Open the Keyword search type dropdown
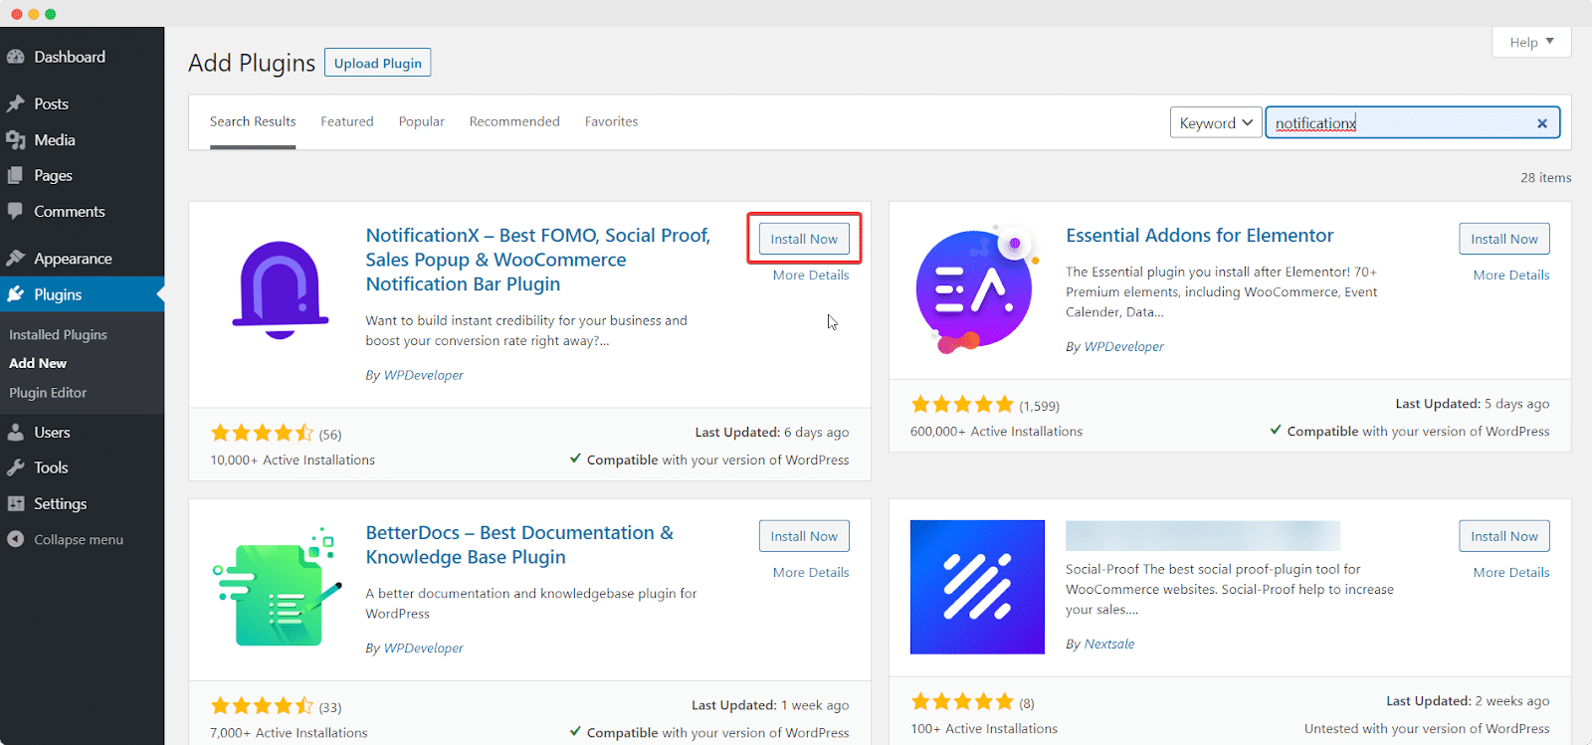Screen dimensions: 1592x745 pyautogui.click(x=1216, y=123)
